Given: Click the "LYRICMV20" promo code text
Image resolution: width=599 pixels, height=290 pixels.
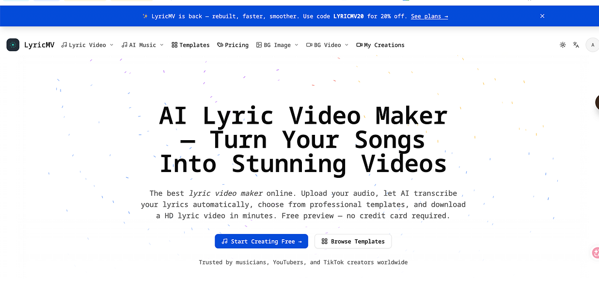Looking at the screenshot, I should [349, 16].
